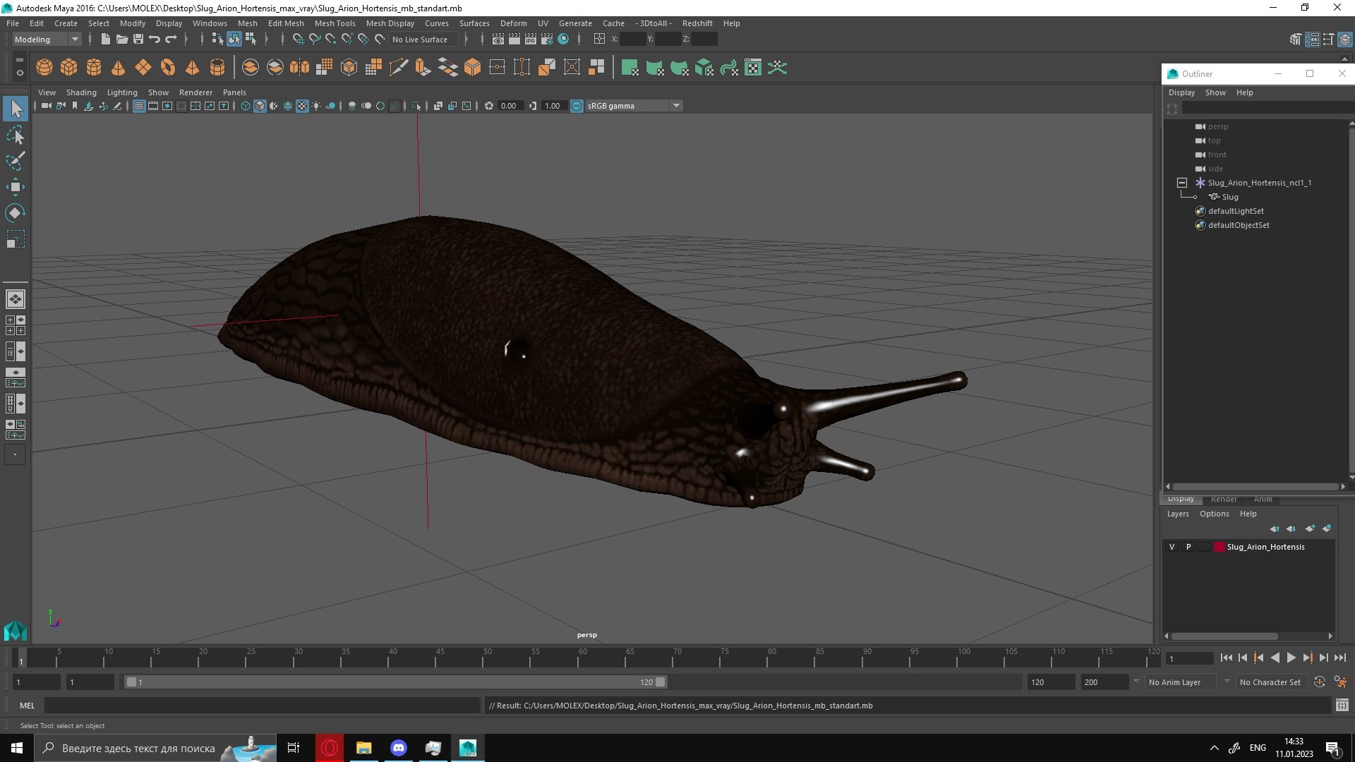This screenshot has height=762, width=1355.
Task: Click the Slug_Arion_Hortensis layer color swatch
Action: (1219, 547)
